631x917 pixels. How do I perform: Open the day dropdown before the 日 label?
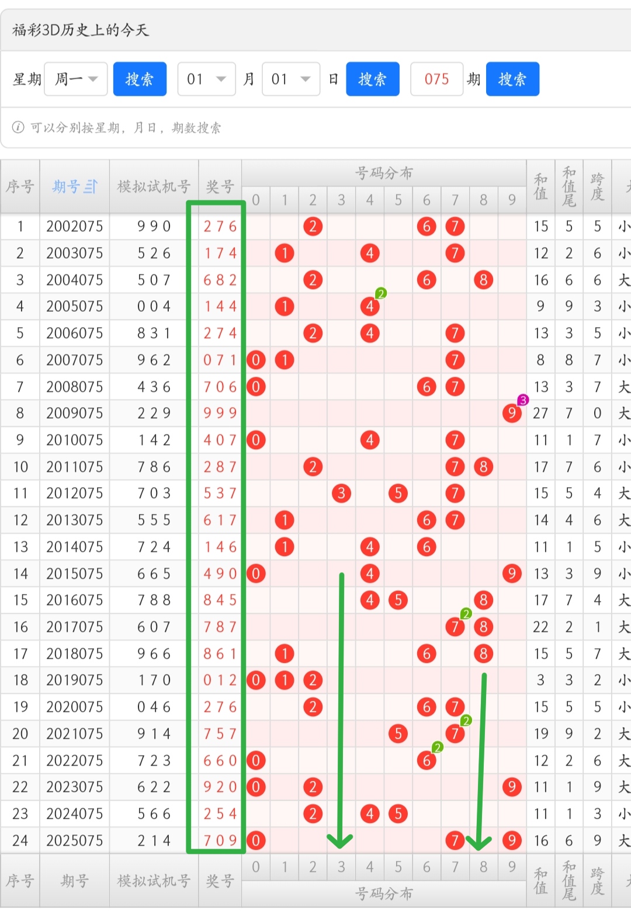coord(291,79)
